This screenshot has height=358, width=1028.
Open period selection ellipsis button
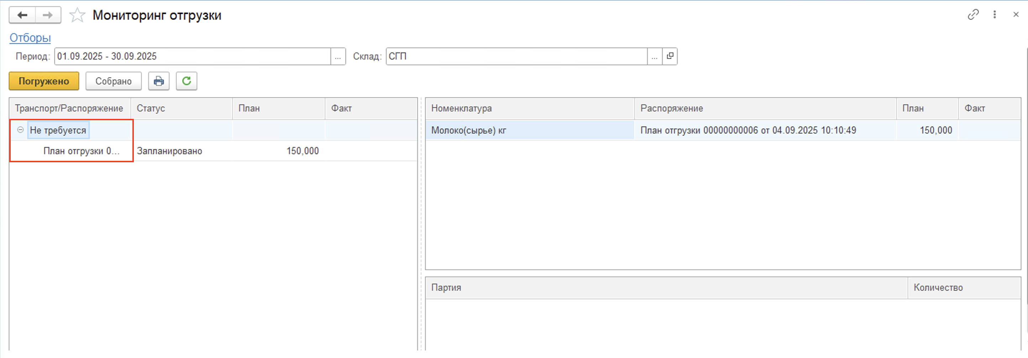click(x=337, y=56)
